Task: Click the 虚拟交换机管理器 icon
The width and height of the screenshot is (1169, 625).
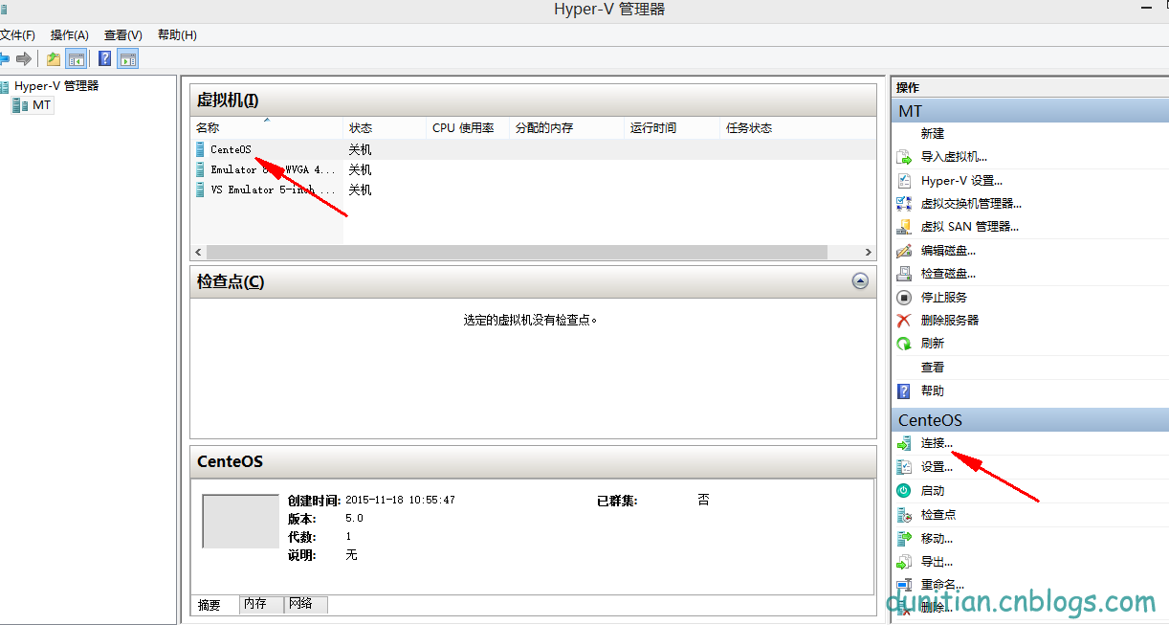Action: pyautogui.click(x=904, y=204)
